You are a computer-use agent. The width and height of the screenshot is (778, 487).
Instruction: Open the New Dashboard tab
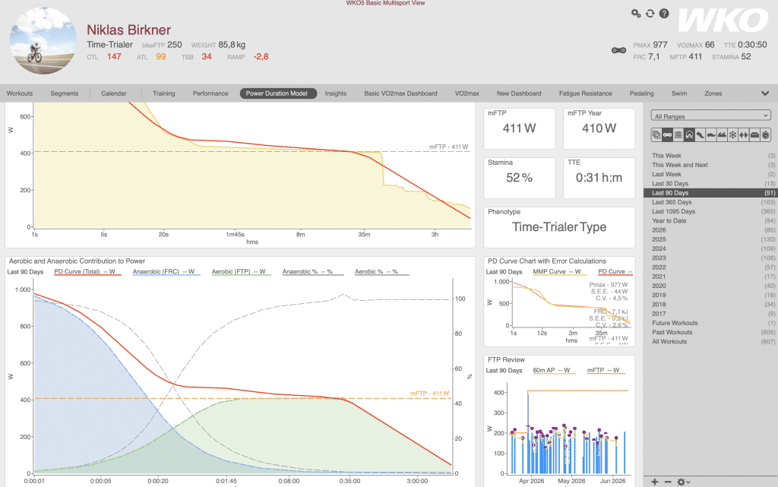[x=519, y=93]
